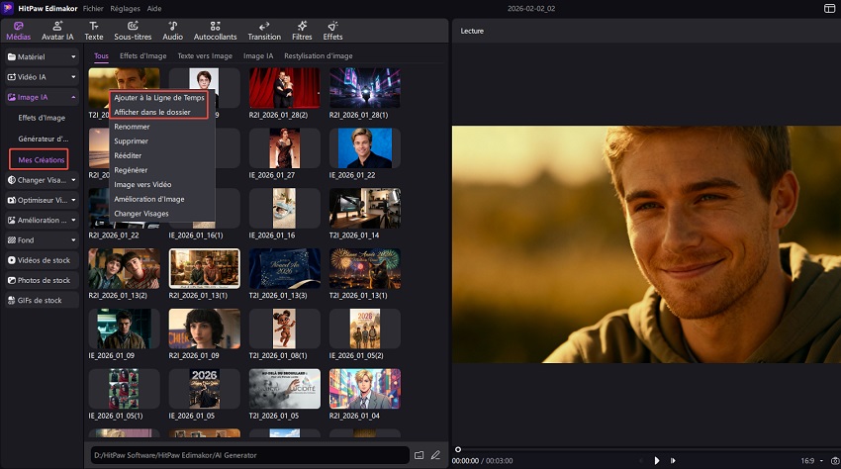Select 'Image vers Vidéo' from context menu
841x469 pixels.
(x=142, y=184)
